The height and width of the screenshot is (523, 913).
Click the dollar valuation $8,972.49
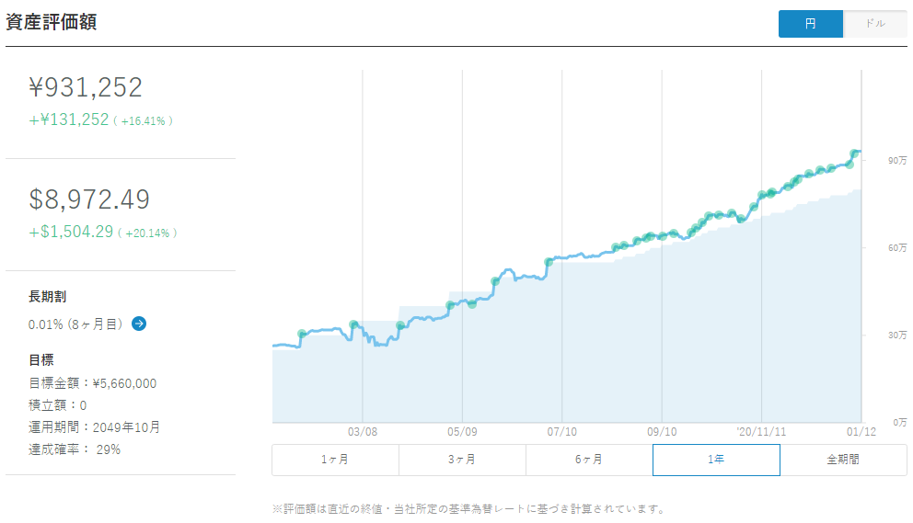(89, 199)
